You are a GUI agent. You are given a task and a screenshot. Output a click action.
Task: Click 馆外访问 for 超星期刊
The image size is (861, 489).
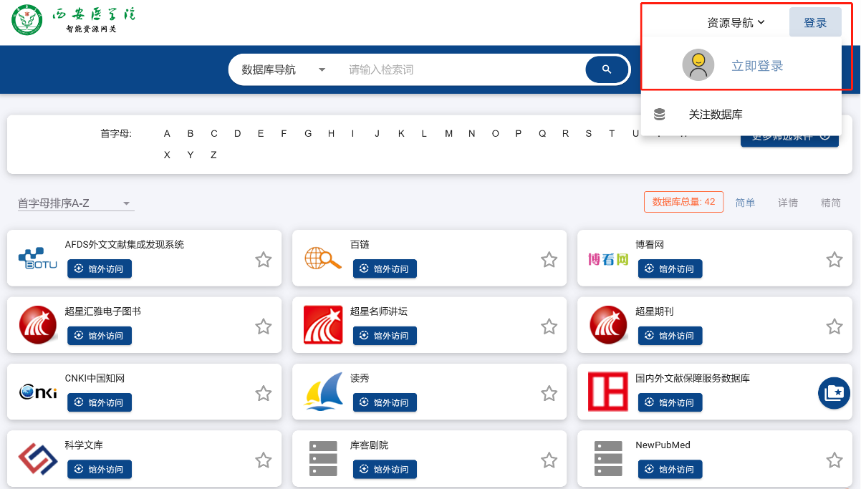point(670,336)
